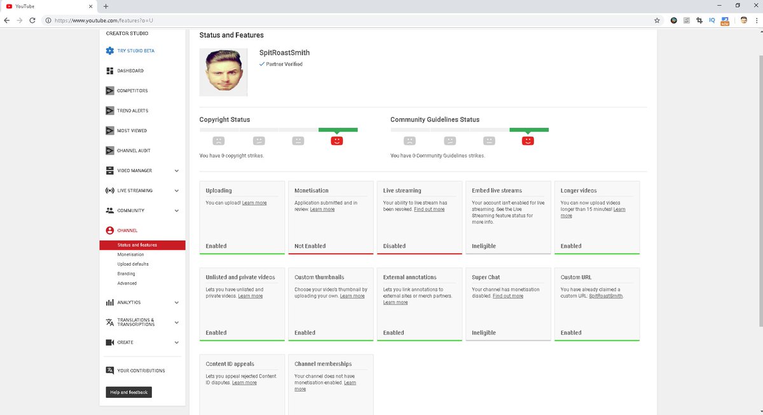This screenshot has width=763, height=415.
Task: Open Chrome three-dot menu
Action: click(x=756, y=20)
